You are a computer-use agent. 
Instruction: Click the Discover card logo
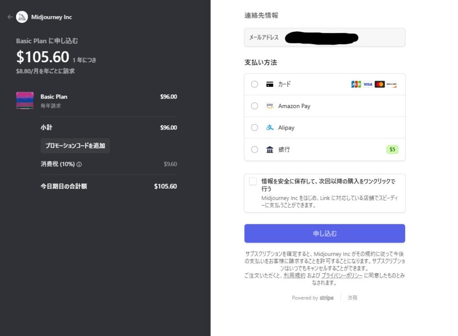(x=391, y=84)
